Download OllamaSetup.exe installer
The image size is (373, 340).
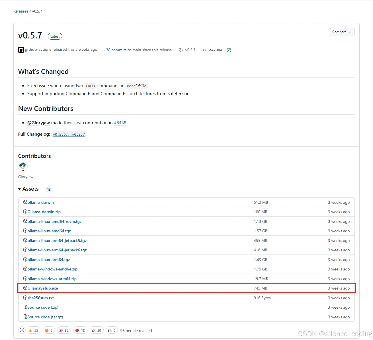coord(43,288)
